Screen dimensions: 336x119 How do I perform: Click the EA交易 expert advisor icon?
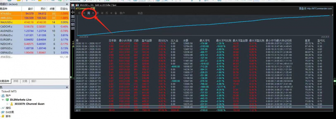(x=3, y=112)
